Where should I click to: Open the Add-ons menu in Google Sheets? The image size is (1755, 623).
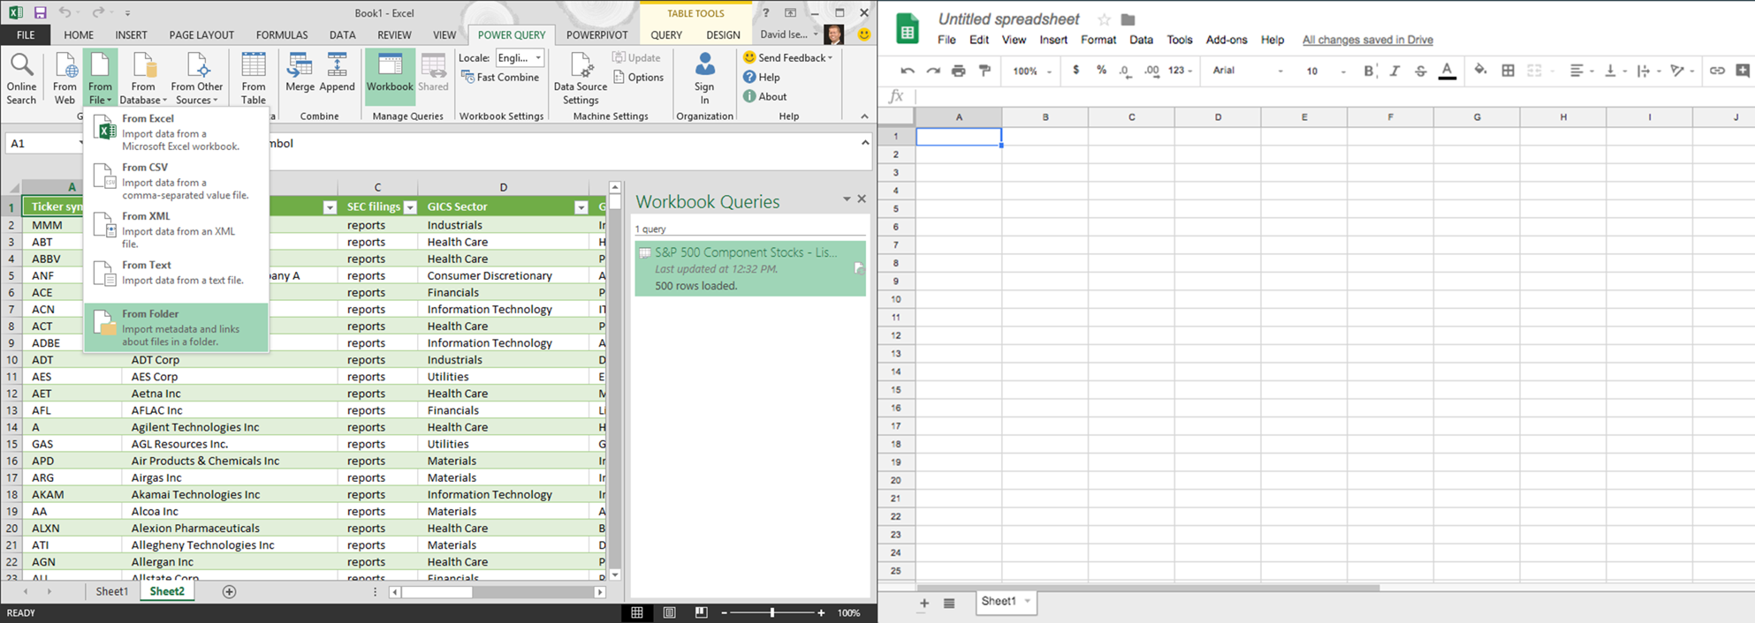[1227, 40]
